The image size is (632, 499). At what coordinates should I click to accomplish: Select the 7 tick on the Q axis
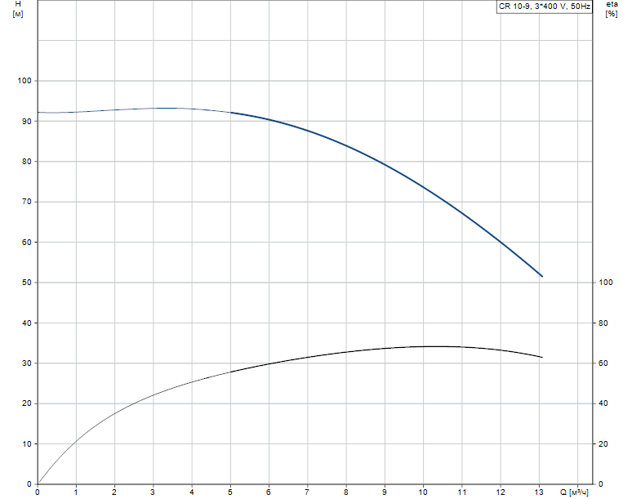(x=307, y=492)
